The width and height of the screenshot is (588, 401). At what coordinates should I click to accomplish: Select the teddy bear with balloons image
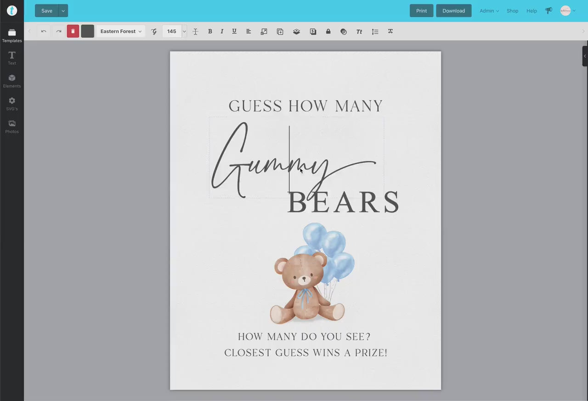pos(312,273)
